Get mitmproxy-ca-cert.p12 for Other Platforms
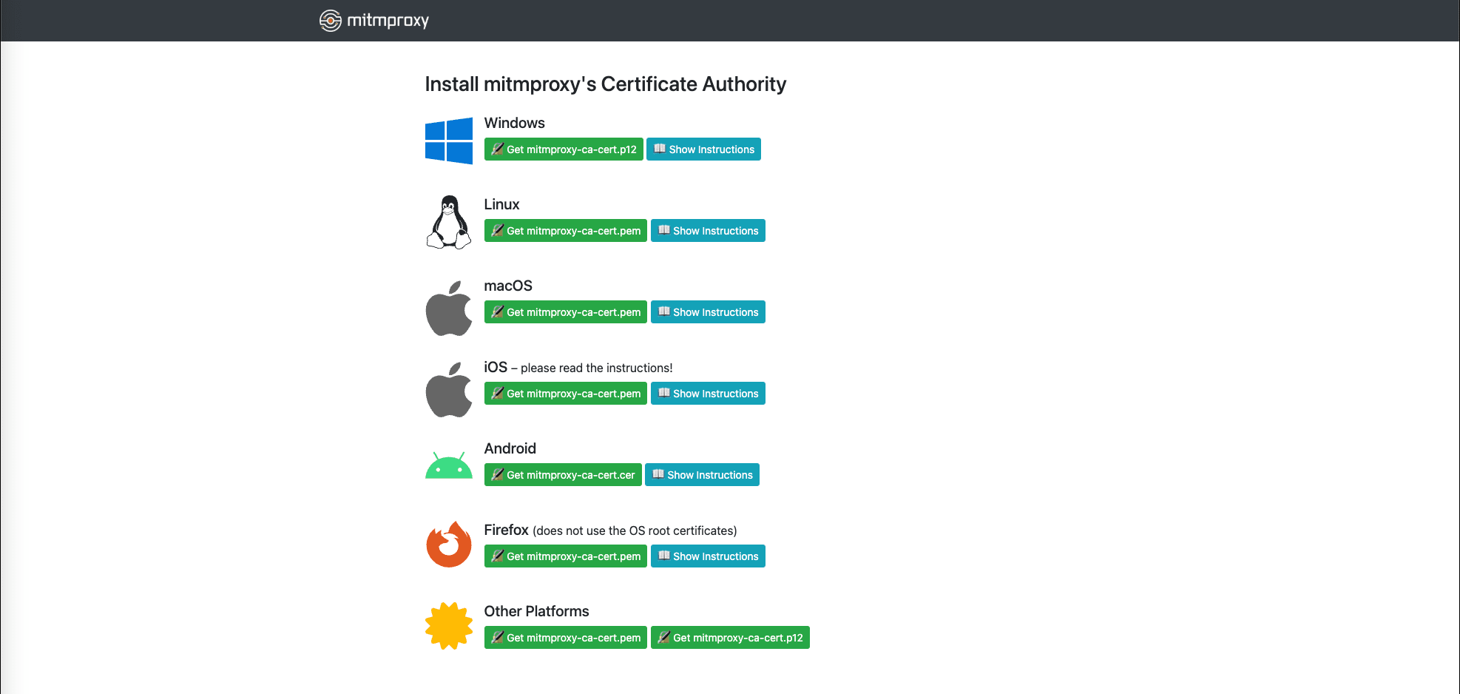1460x694 pixels. click(x=730, y=638)
